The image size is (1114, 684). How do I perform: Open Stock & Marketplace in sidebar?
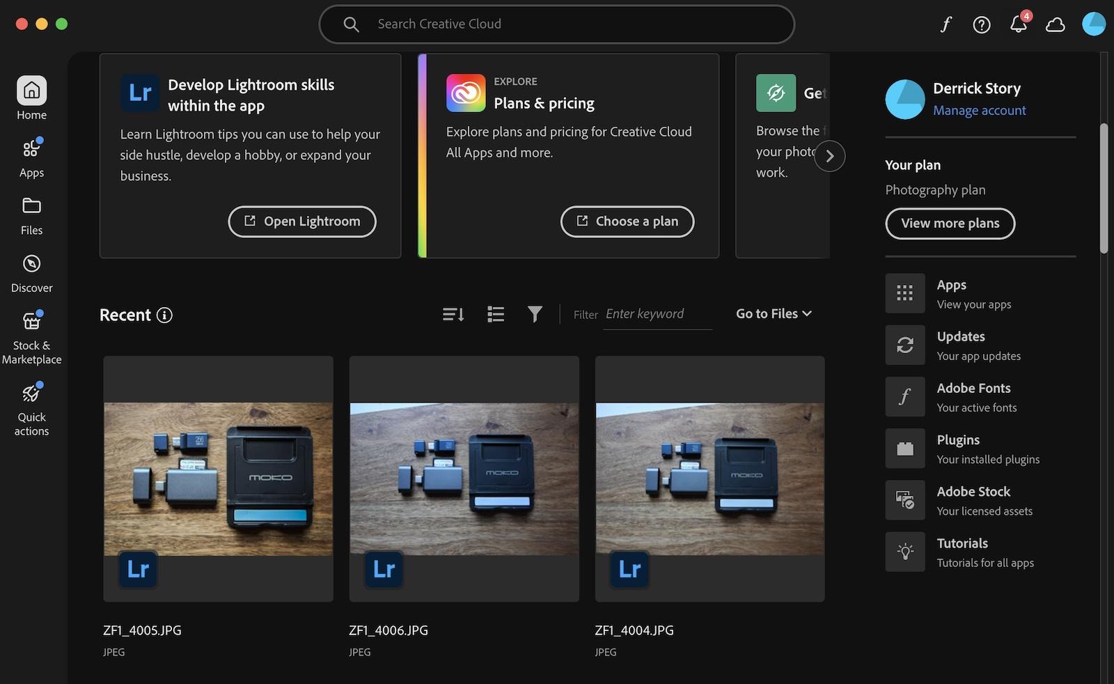(31, 339)
